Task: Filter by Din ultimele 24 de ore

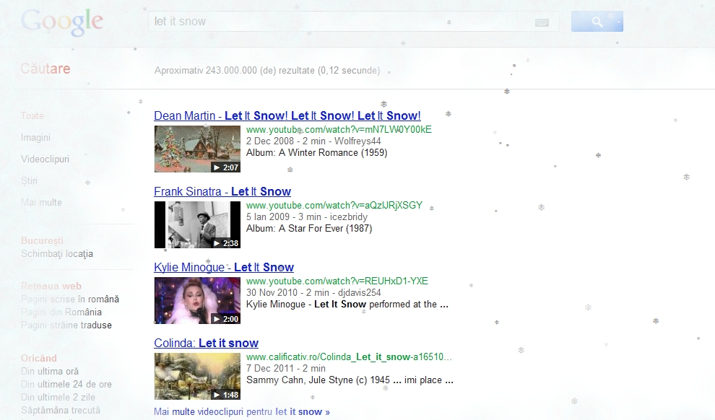Action: point(66,385)
